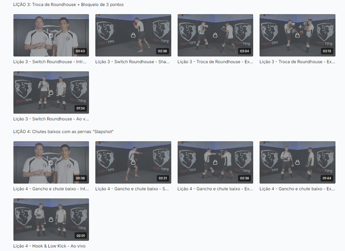Click the title "Lição 3 - Switch Roundhouse - Sha..."
Viewport: 345px width, 251px height.
133,62
